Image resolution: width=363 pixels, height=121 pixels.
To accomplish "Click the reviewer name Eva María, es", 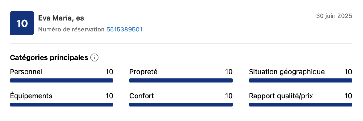I will tap(61, 18).
